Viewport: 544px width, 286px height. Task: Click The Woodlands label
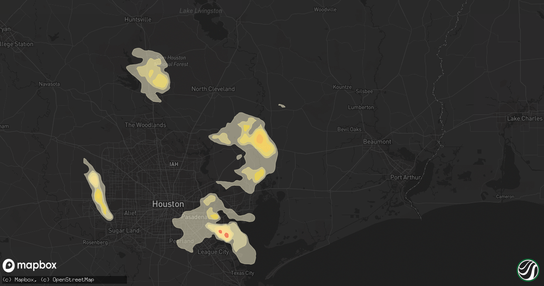click(146, 125)
